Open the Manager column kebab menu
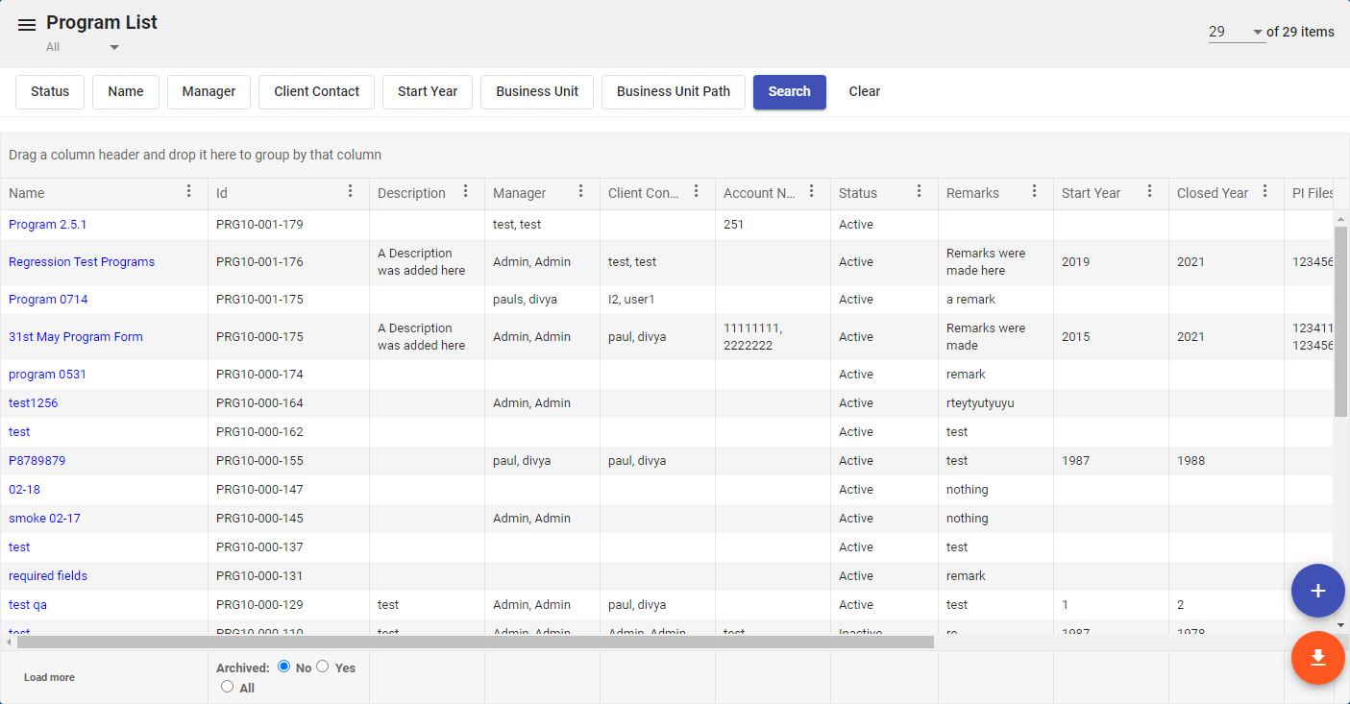This screenshot has width=1350, height=704. [581, 192]
